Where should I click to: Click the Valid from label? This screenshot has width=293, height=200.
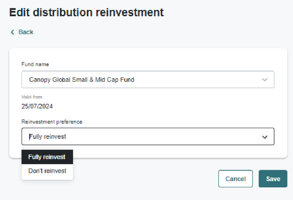pos(32,97)
